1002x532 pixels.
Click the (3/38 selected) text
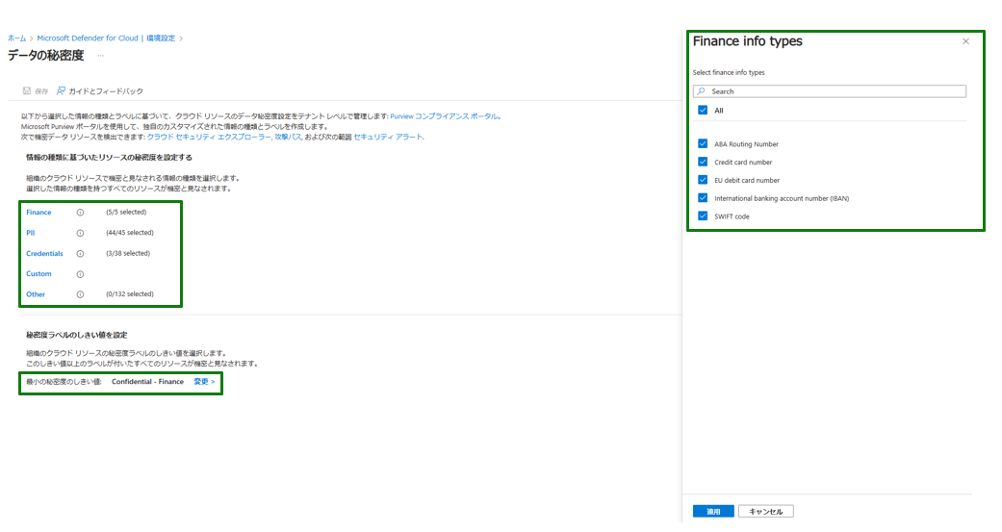pos(128,254)
